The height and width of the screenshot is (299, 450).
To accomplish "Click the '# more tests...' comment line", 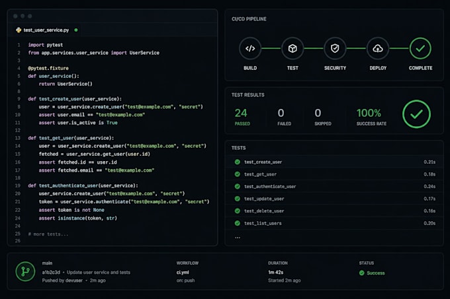I will tap(48, 234).
